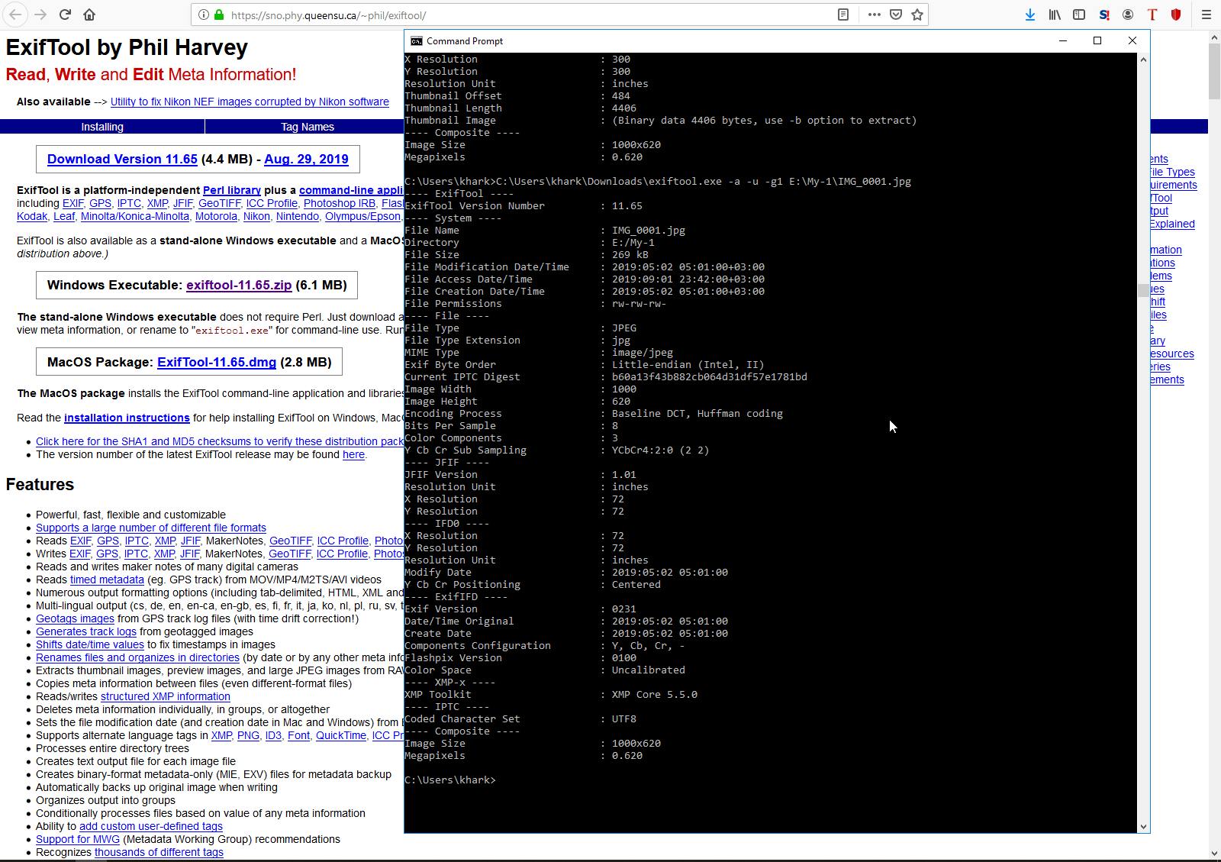Screen dimensions: 1221x862
Task: Minimize the Command Prompt window
Action: coord(1062,41)
